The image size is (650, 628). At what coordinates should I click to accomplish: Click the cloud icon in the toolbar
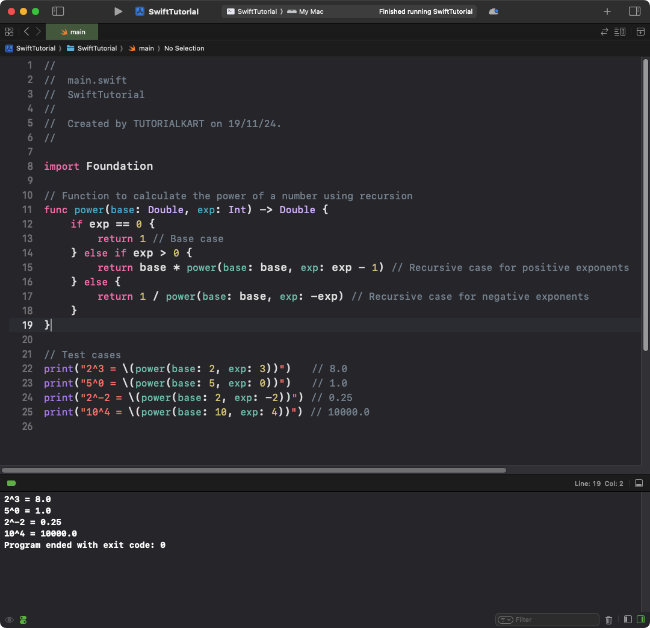tap(494, 11)
